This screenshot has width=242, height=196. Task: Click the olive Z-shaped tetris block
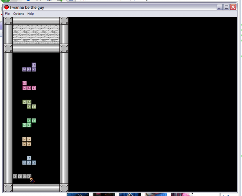tap(29, 104)
